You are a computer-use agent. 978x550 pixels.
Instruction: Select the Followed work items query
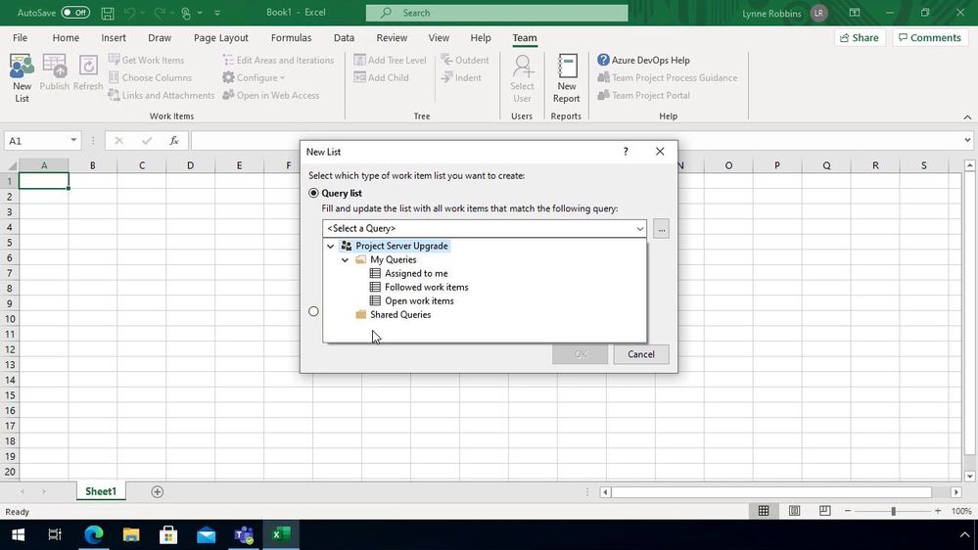[x=426, y=287]
